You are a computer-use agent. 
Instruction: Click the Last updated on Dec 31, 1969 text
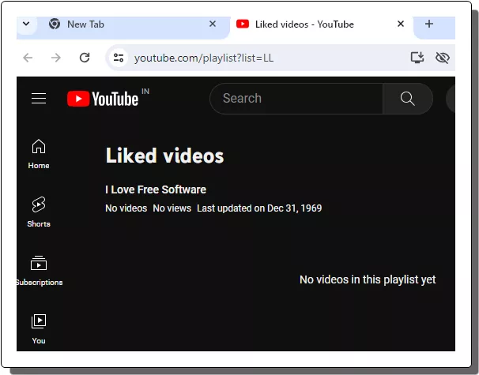click(x=259, y=208)
